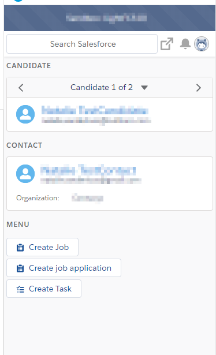Go to previous candidate with left chevron

[21, 88]
